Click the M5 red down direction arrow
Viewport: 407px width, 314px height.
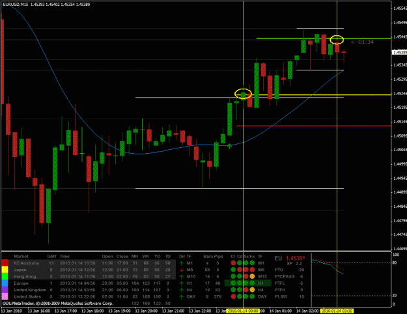point(182,270)
